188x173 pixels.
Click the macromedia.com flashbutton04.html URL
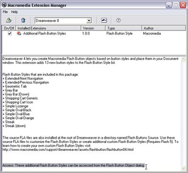coord(68,149)
